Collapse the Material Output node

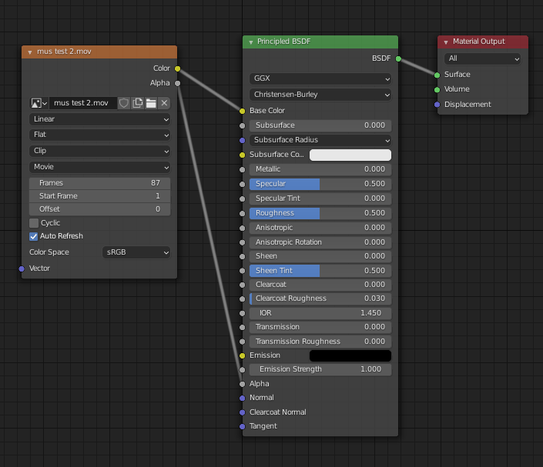click(446, 42)
